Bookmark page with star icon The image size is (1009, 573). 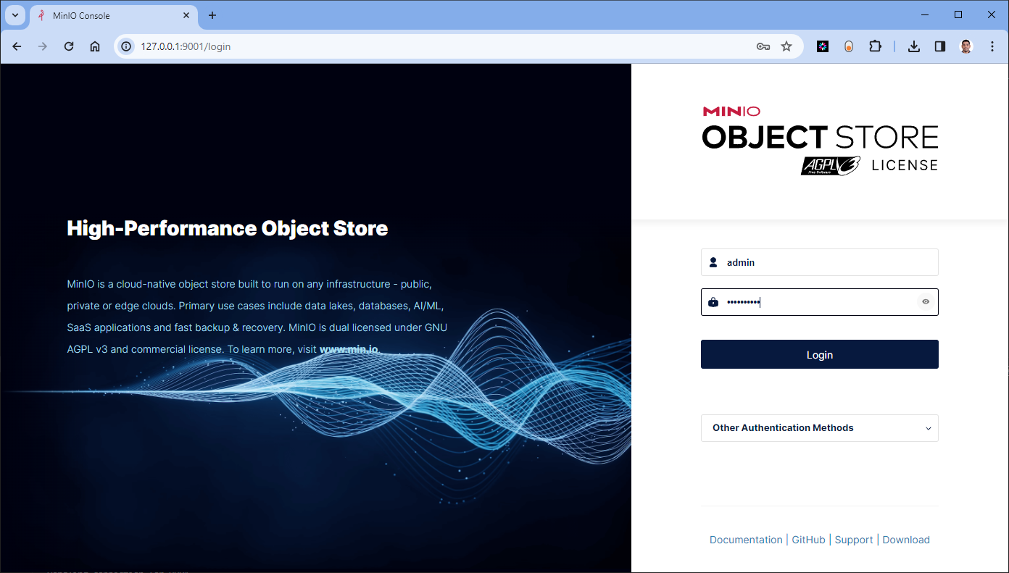[x=786, y=46]
